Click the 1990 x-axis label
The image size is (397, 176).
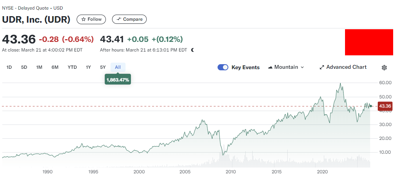tap(47, 172)
